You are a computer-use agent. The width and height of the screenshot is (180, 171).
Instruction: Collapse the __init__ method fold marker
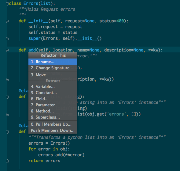7,21
